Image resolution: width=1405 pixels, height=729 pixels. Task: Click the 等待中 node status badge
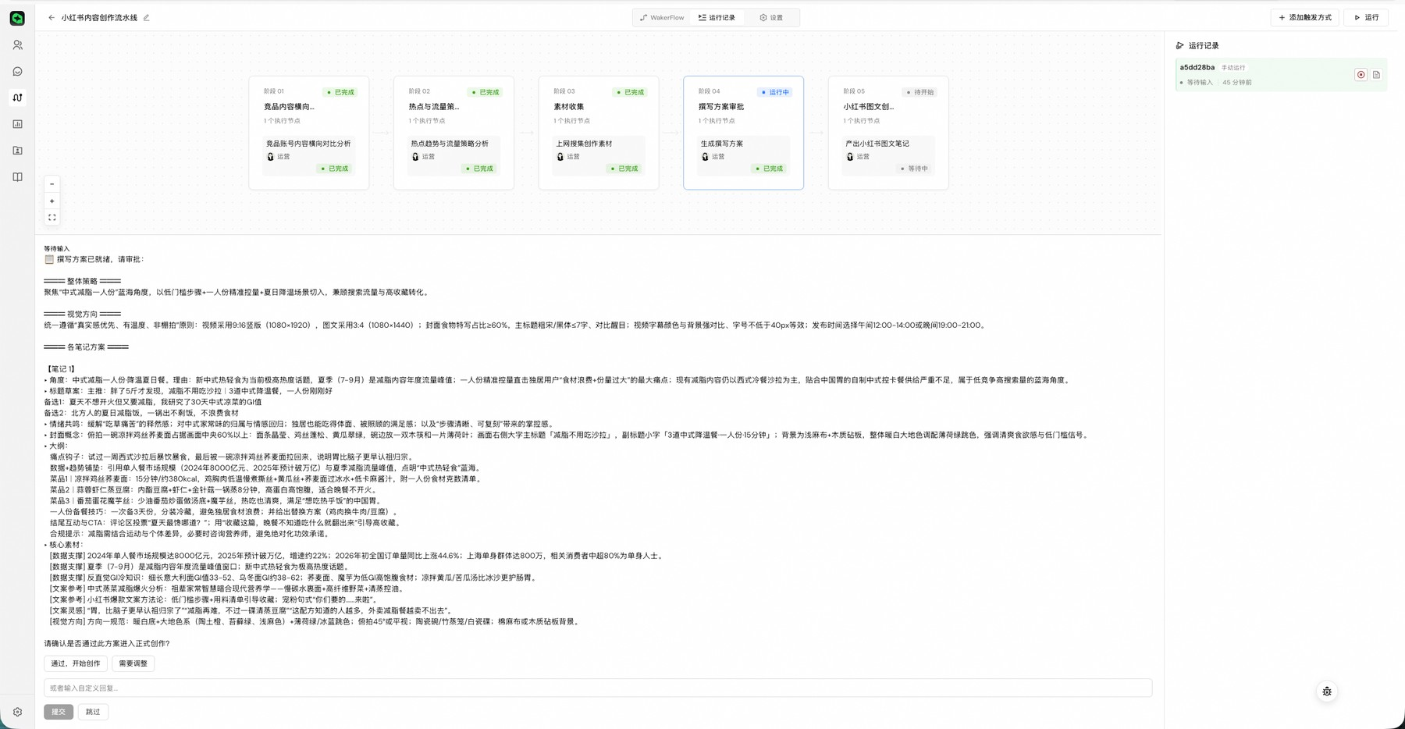[x=914, y=169]
